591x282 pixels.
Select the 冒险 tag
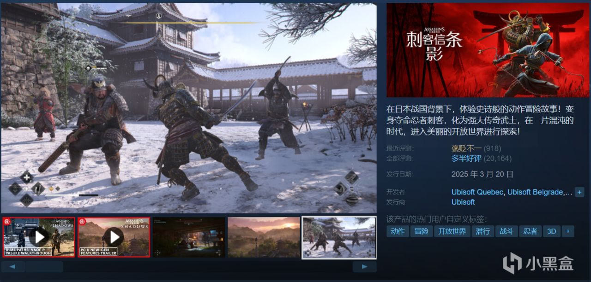(422, 231)
